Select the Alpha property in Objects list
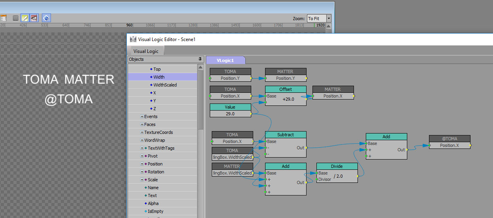The width and height of the screenshot is (493, 218). 153,203
